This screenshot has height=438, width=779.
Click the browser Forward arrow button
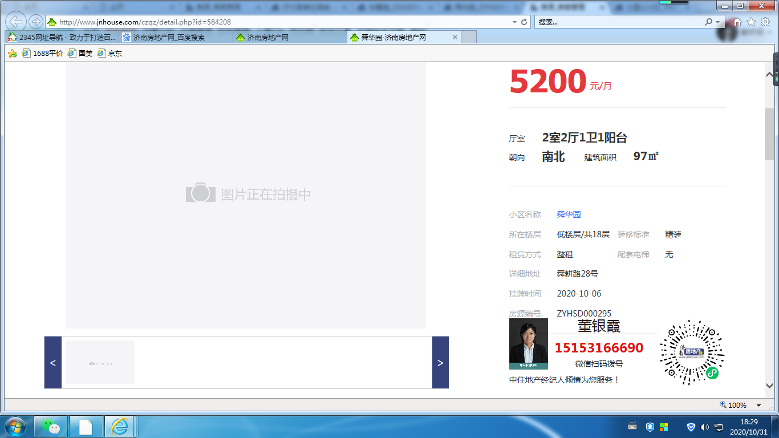pyautogui.click(x=36, y=22)
